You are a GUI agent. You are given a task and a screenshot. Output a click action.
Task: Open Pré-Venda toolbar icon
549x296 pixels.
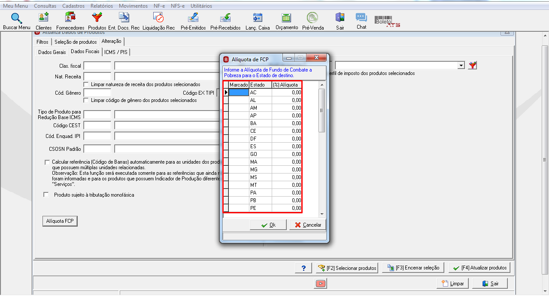coord(312,21)
